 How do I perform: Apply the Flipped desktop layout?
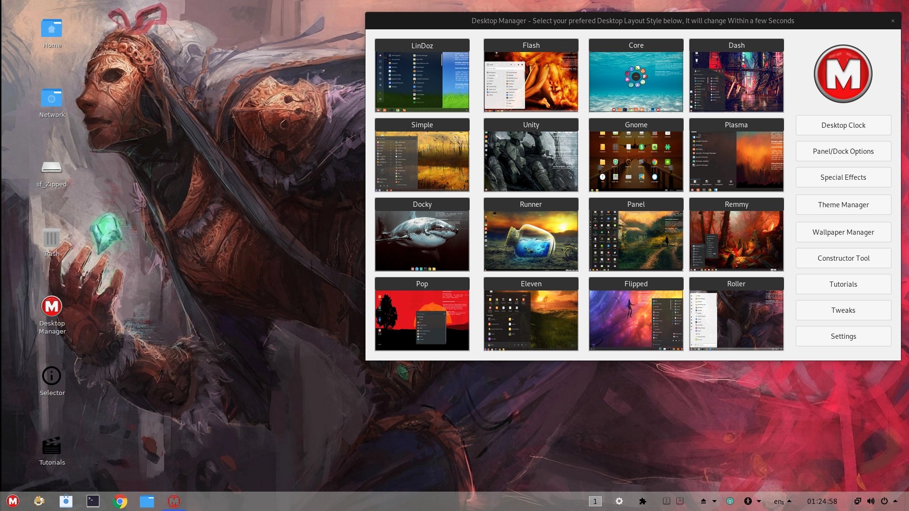[636, 314]
